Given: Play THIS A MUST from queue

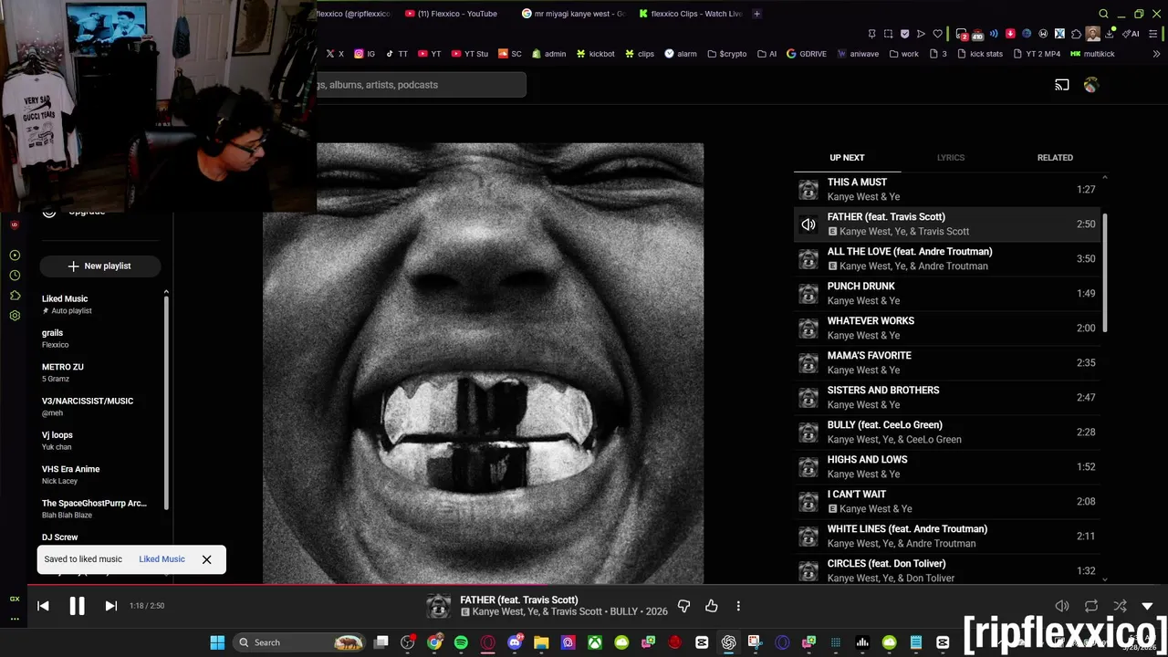Looking at the screenshot, I should (947, 190).
